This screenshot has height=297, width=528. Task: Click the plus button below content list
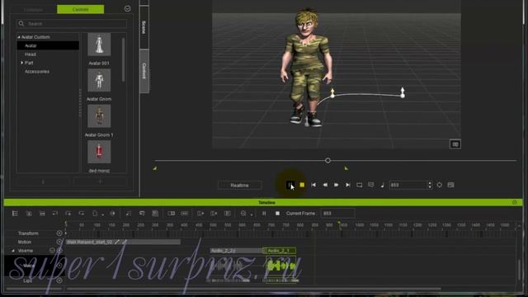point(100,181)
